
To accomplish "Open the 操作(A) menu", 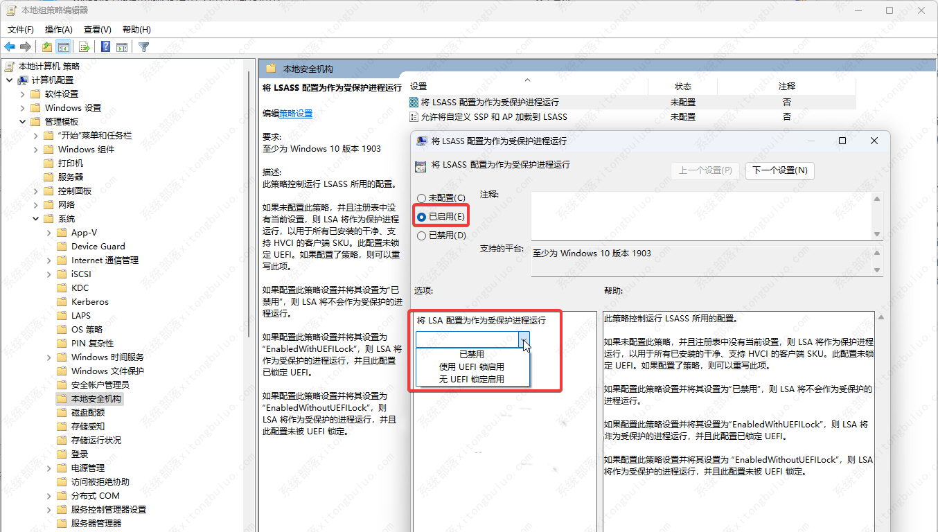I will coord(59,30).
